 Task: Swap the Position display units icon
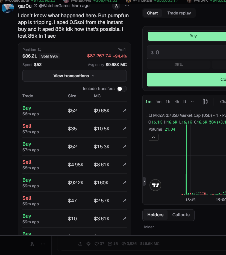pyautogui.click(x=39, y=50)
